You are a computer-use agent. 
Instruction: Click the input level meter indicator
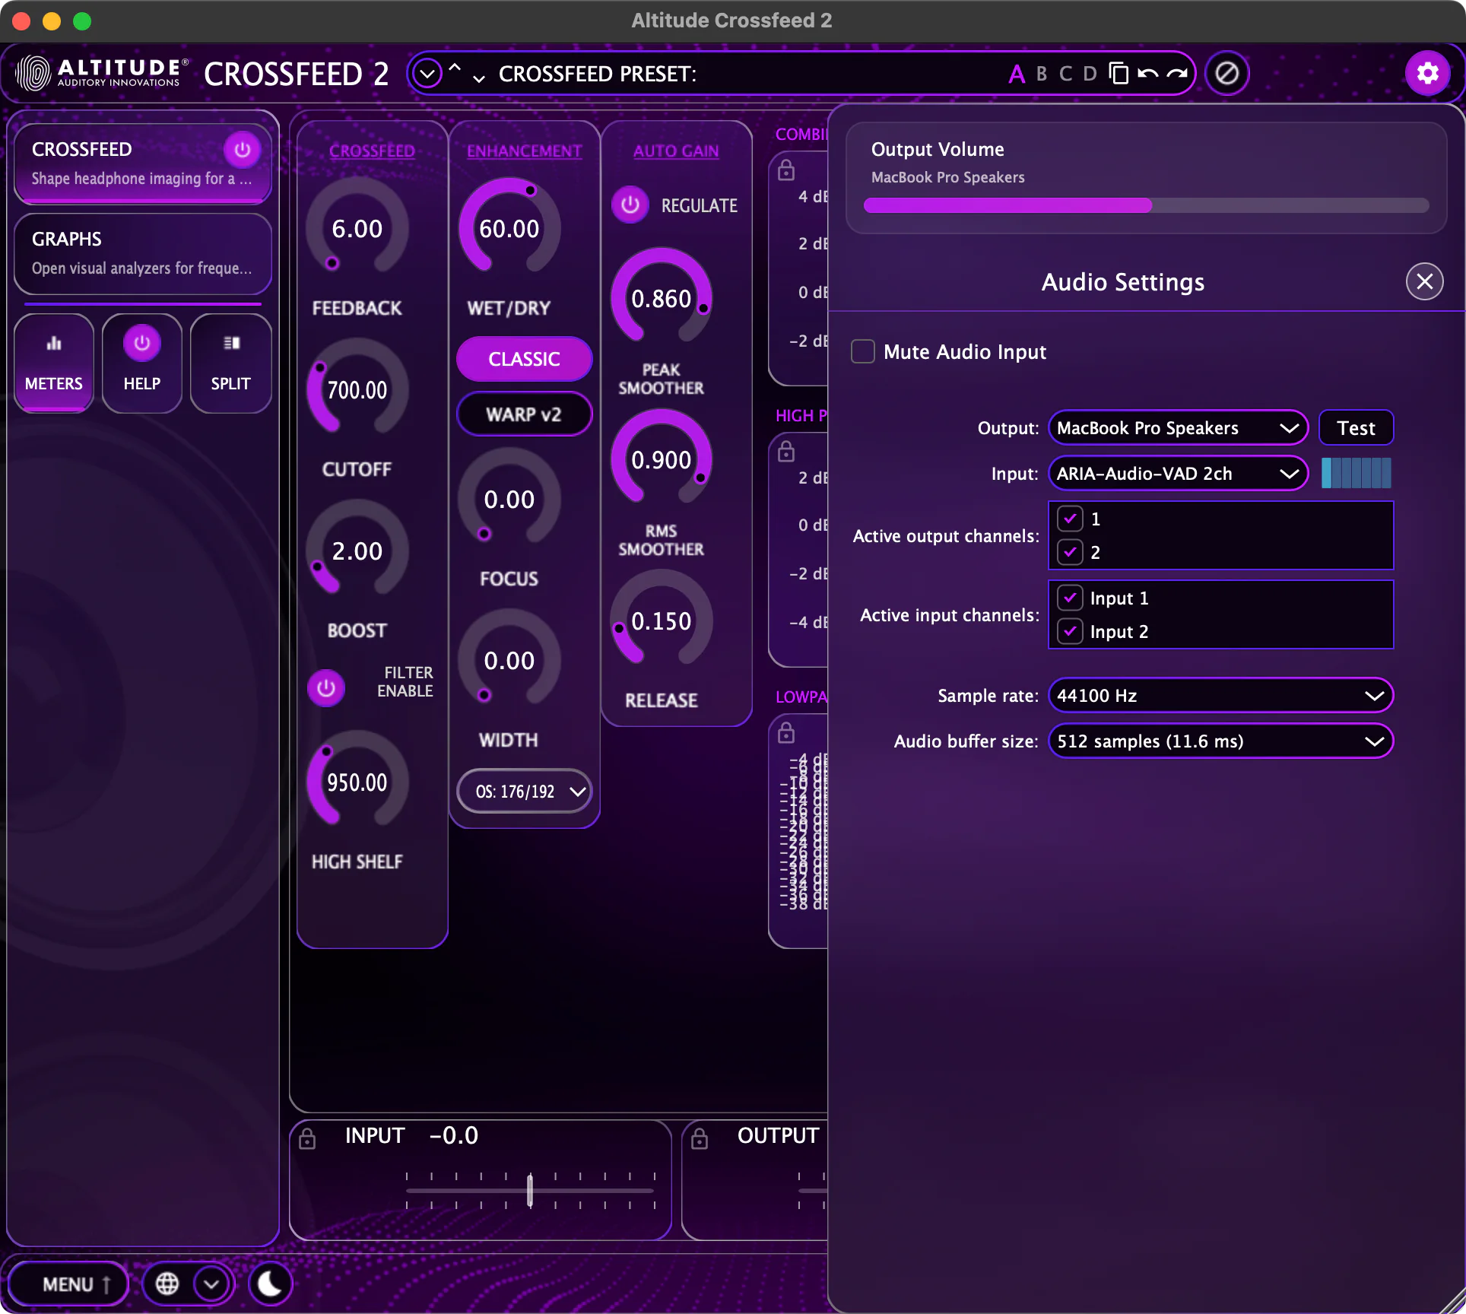[x=1357, y=473]
